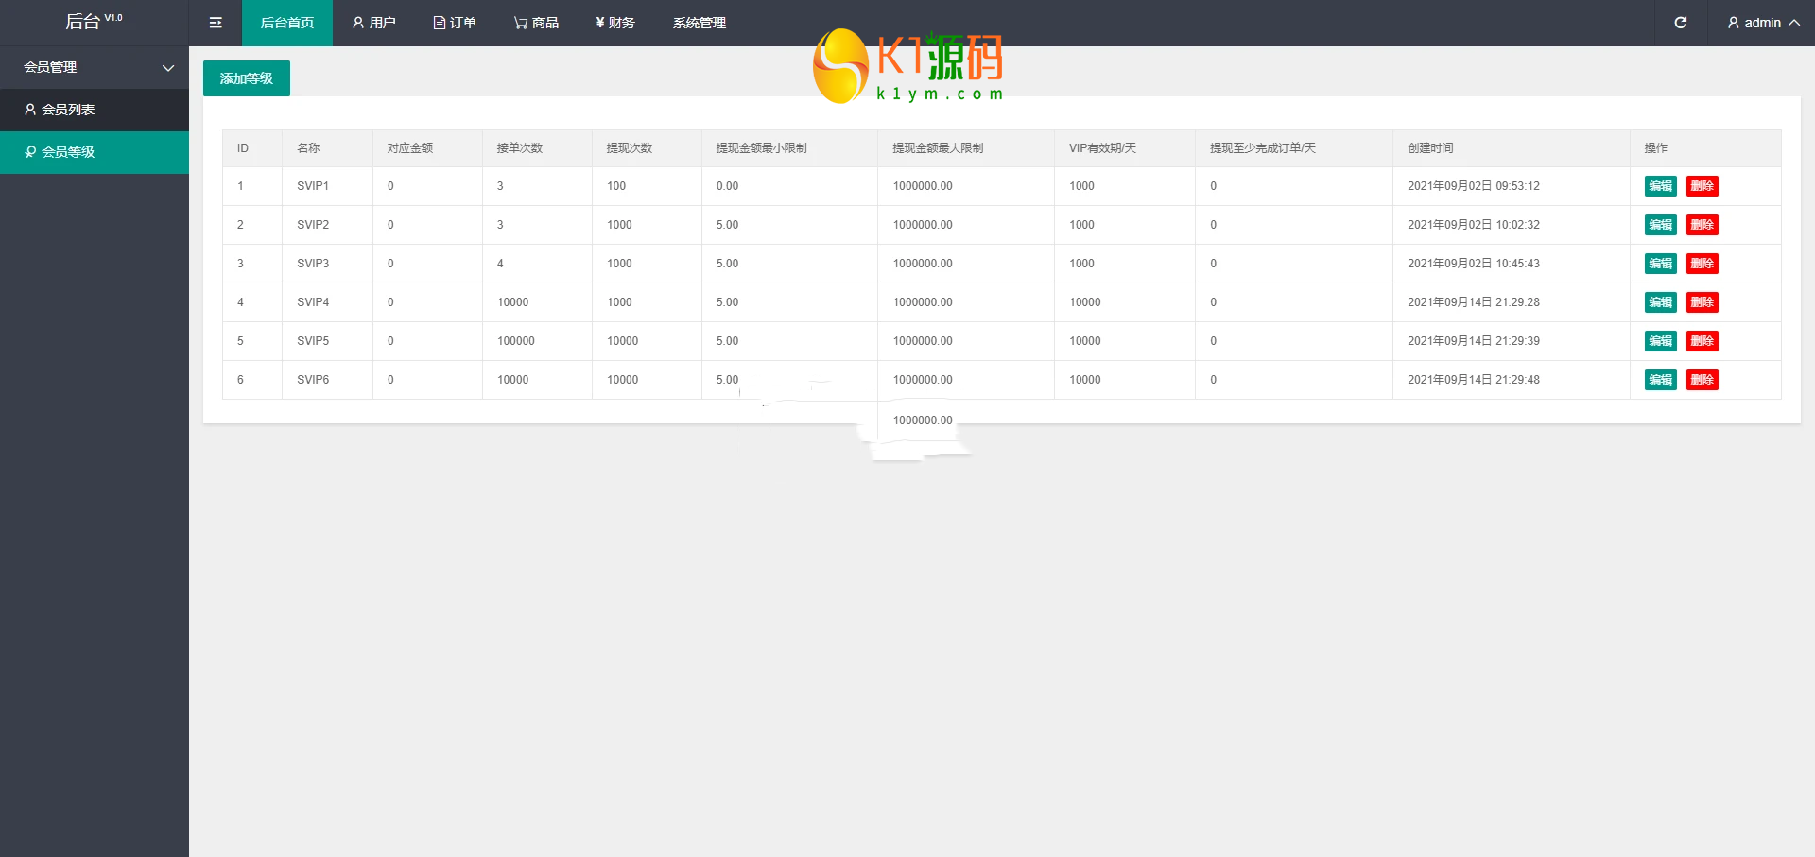1815x857 pixels.
Task: Click the 100000 order count in SVIP5 row
Action: coord(516,341)
